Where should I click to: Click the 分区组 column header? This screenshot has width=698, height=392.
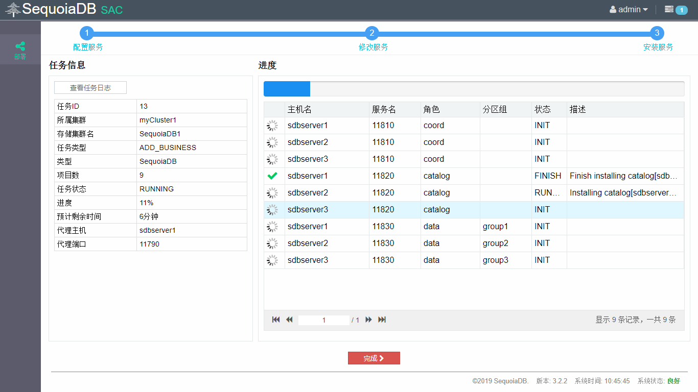tap(506, 110)
